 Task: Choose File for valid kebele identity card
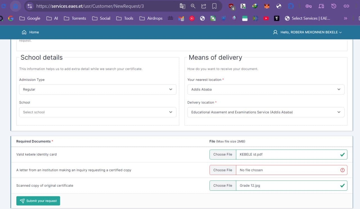pyautogui.click(x=223, y=154)
